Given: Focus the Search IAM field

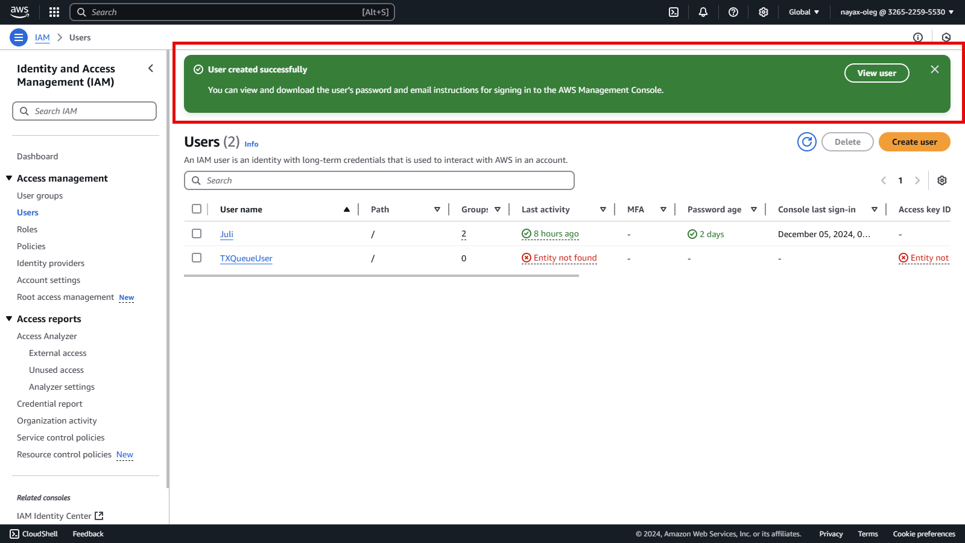Looking at the screenshot, I should click(84, 111).
